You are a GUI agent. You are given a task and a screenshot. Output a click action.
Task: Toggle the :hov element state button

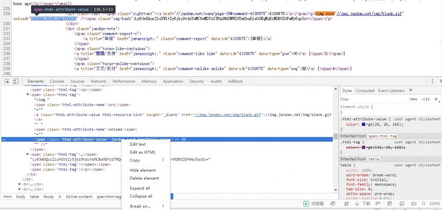pos(413,99)
